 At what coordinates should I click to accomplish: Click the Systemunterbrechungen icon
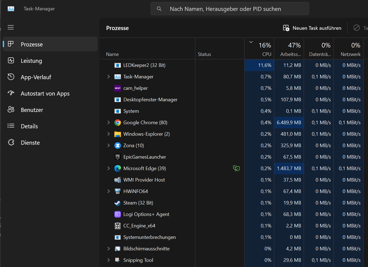point(118,237)
